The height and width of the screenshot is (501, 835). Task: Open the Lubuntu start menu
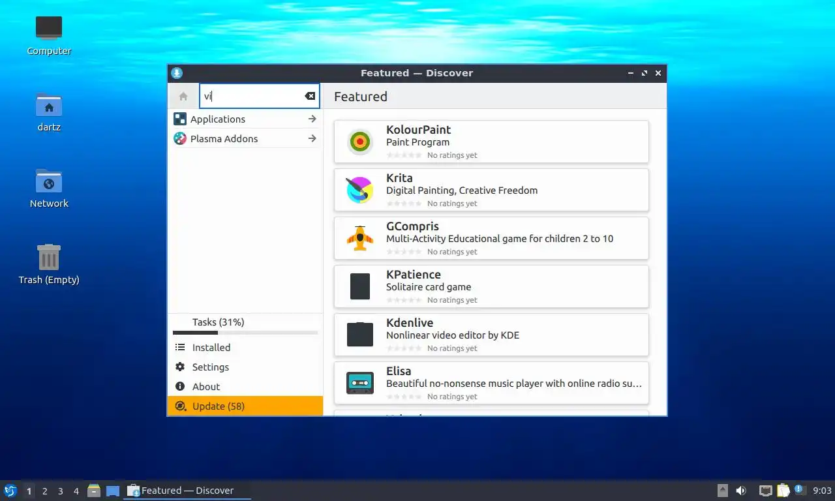pos(10,491)
